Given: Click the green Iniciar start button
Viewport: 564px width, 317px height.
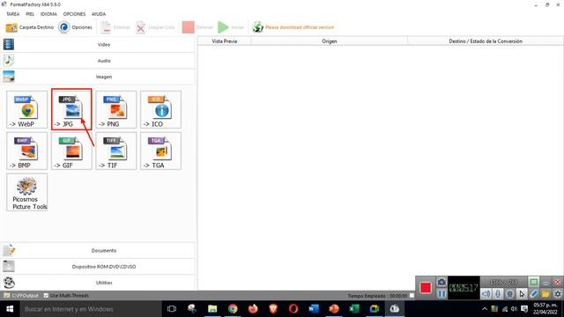Looking at the screenshot, I should [231, 27].
